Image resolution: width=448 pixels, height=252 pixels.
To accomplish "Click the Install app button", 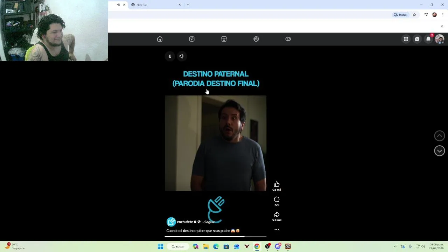I will pyautogui.click(x=400, y=15).
